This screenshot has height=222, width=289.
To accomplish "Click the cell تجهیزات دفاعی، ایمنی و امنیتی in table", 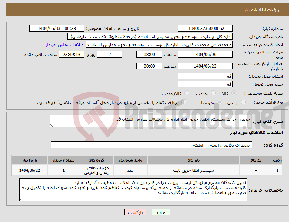I will click(96, 170).
